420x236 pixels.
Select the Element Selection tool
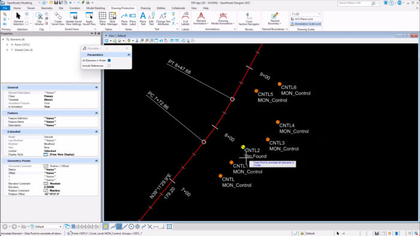(18, 19)
